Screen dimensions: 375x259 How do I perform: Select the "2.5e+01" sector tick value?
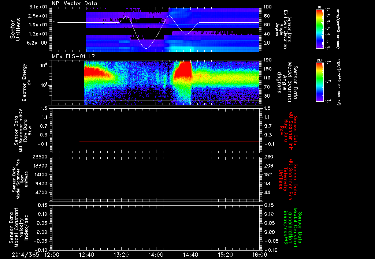coord(38,16)
